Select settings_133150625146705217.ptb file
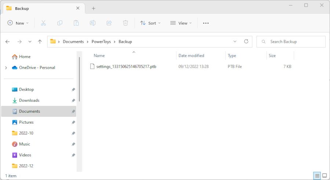Viewport: 330px width, 180px height. (126, 67)
